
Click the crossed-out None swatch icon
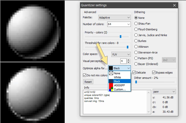pos(111,73)
